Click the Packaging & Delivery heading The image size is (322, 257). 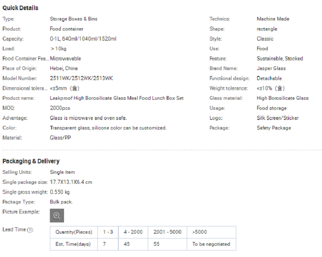31,161
